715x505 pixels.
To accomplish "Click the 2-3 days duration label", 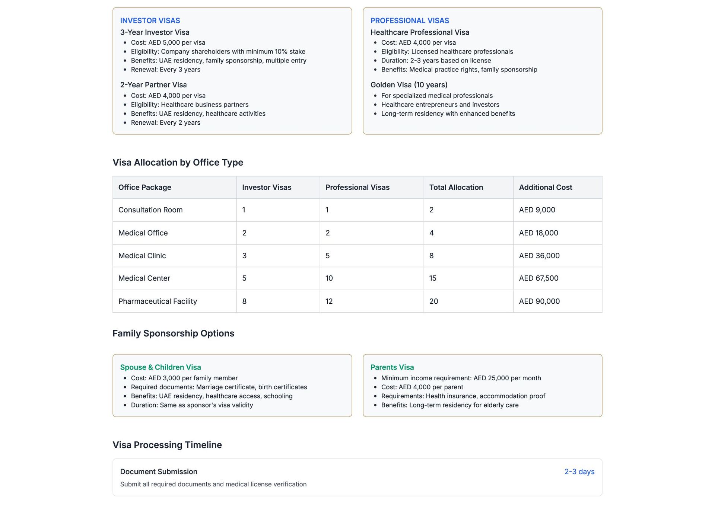I will pos(579,472).
